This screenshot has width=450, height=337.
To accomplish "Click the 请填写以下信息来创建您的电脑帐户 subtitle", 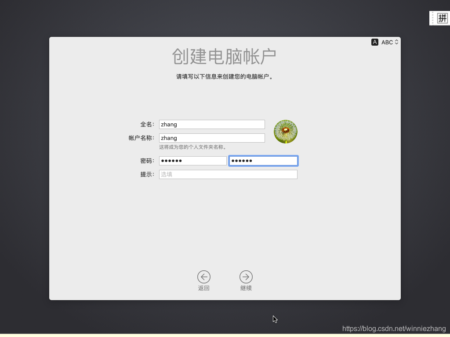I will pyautogui.click(x=225, y=76).
